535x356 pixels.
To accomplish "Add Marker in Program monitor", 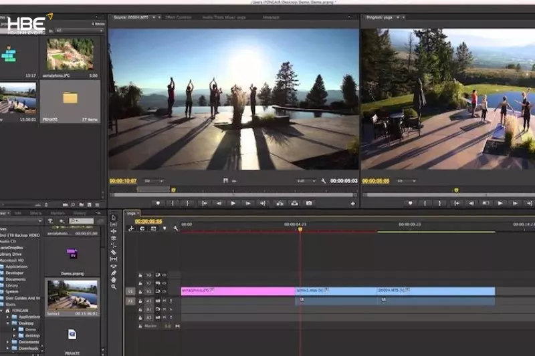I will [x=410, y=203].
